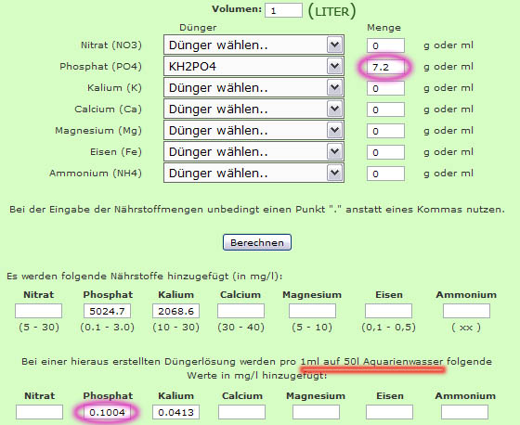Open the Nitrat (NO3) fertilizer dropdown
This screenshot has height=425, width=520.
coord(253,45)
